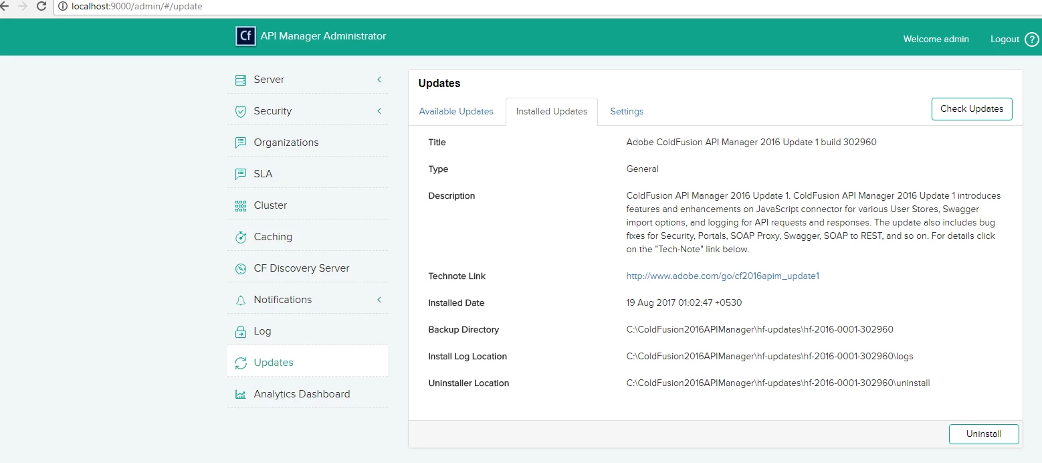Click the Backup Directory path value
Image resolution: width=1042 pixels, height=463 pixels.
(x=760, y=330)
